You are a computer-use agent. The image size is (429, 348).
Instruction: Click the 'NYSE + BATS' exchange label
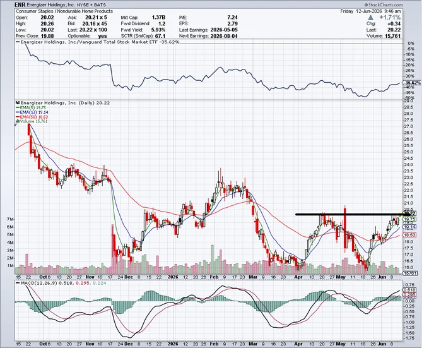[92, 5]
